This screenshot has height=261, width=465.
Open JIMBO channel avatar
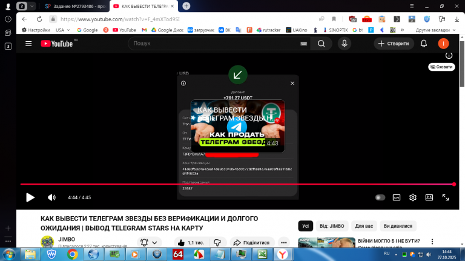(47, 242)
